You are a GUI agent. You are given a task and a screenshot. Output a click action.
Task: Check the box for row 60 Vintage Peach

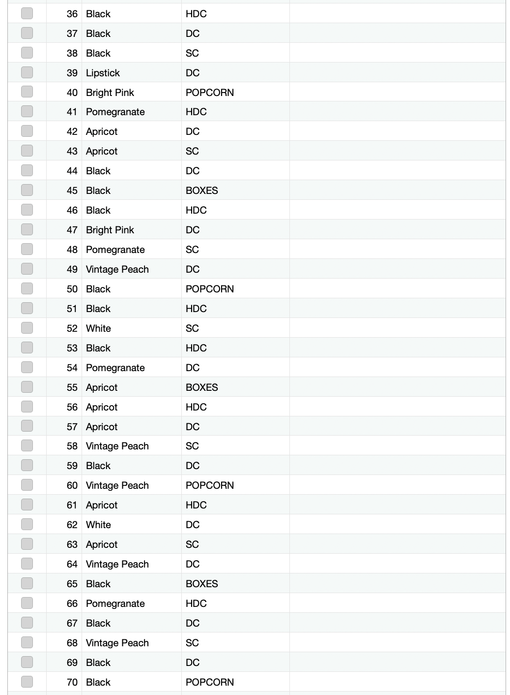[x=27, y=485]
